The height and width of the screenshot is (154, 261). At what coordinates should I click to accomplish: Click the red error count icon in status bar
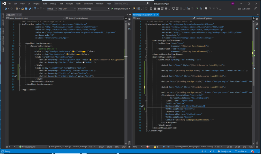[x=148, y=147]
